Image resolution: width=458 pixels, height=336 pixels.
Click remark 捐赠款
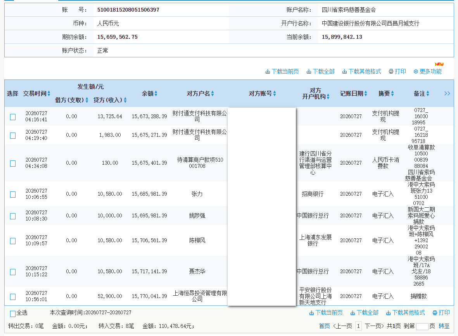coord(418,296)
